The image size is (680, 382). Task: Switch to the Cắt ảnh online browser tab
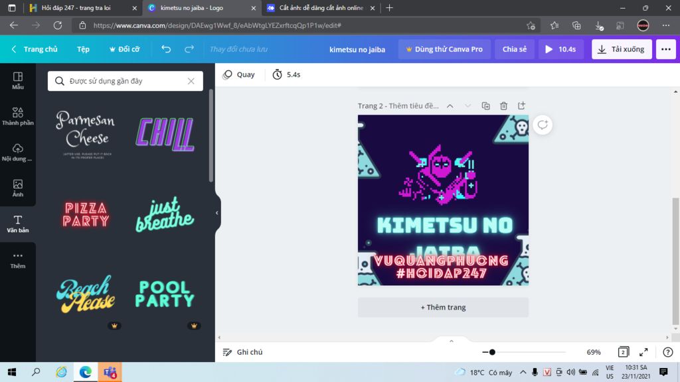click(321, 8)
